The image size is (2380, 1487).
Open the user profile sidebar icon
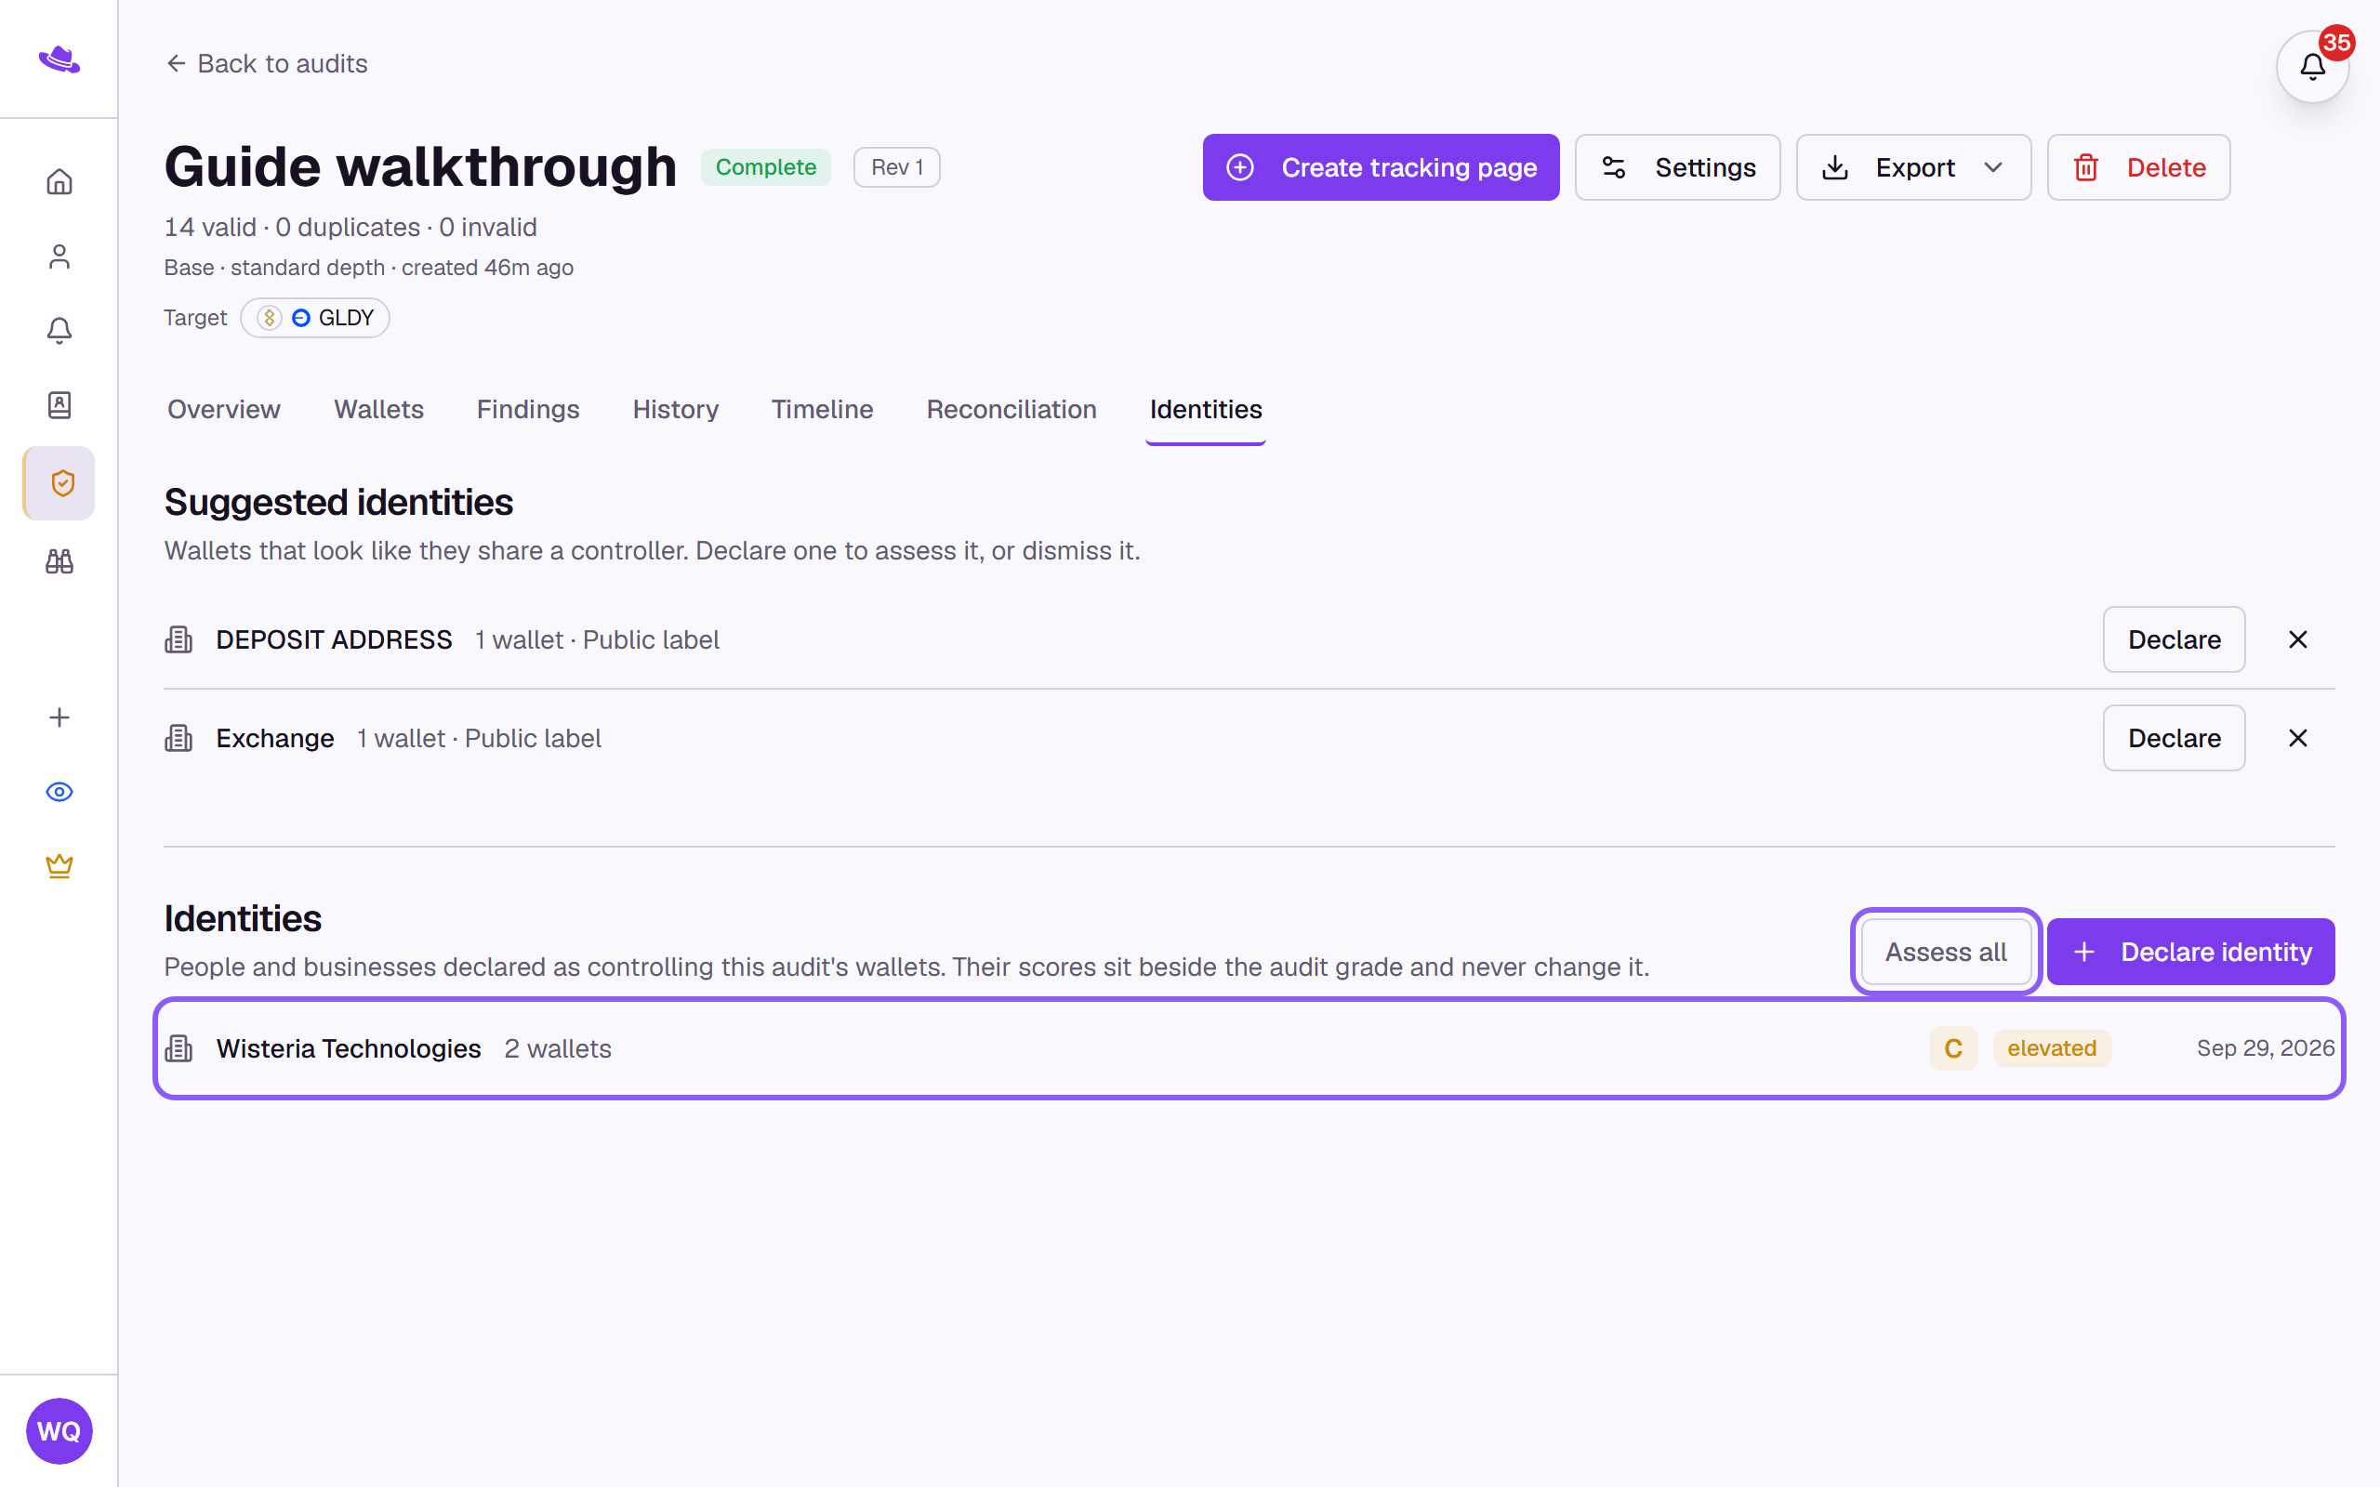click(x=59, y=257)
